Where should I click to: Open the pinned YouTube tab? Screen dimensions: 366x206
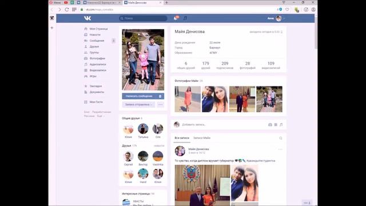click(x=66, y=2)
